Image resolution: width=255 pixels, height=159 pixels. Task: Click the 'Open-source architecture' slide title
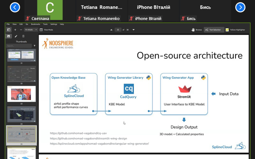pos(190,55)
